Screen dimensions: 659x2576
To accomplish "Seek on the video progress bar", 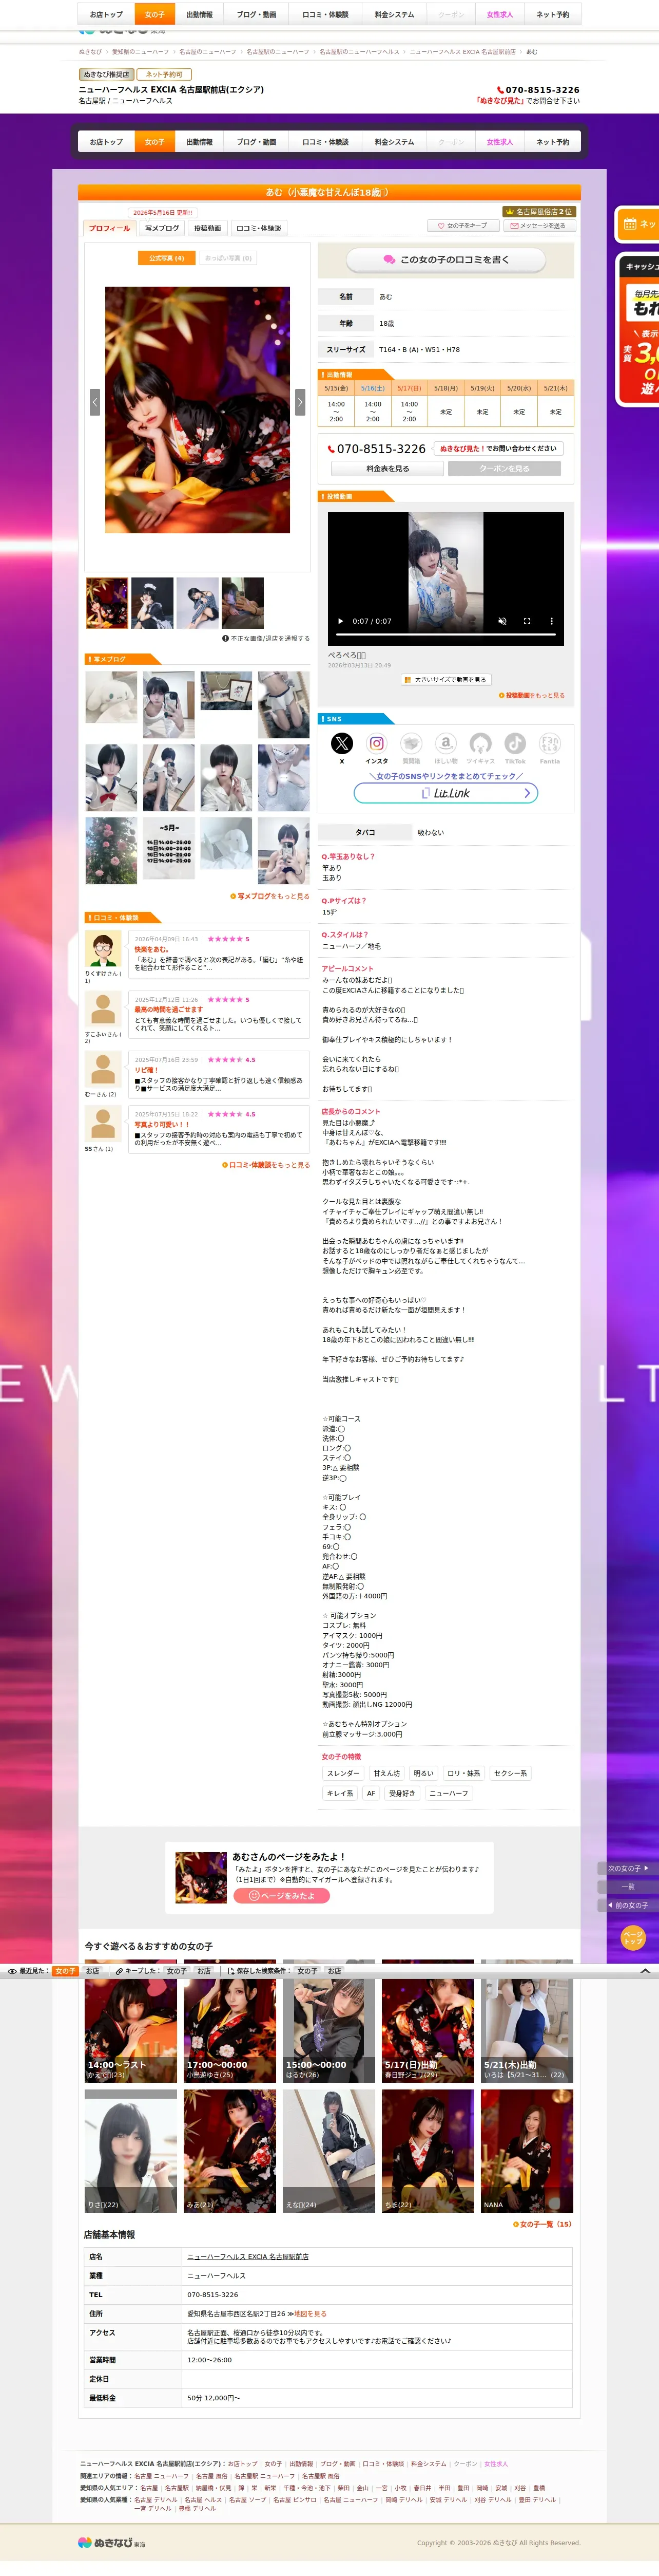I will pyautogui.click(x=445, y=634).
